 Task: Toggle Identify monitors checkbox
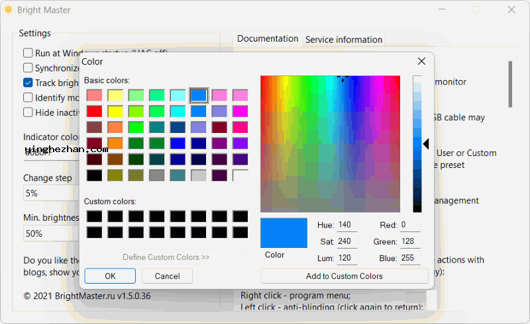click(x=28, y=98)
